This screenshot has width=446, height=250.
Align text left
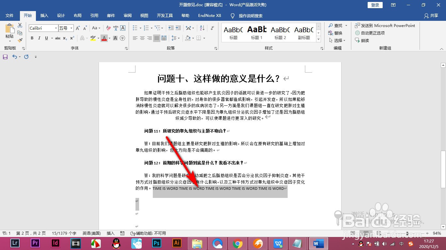click(135, 38)
